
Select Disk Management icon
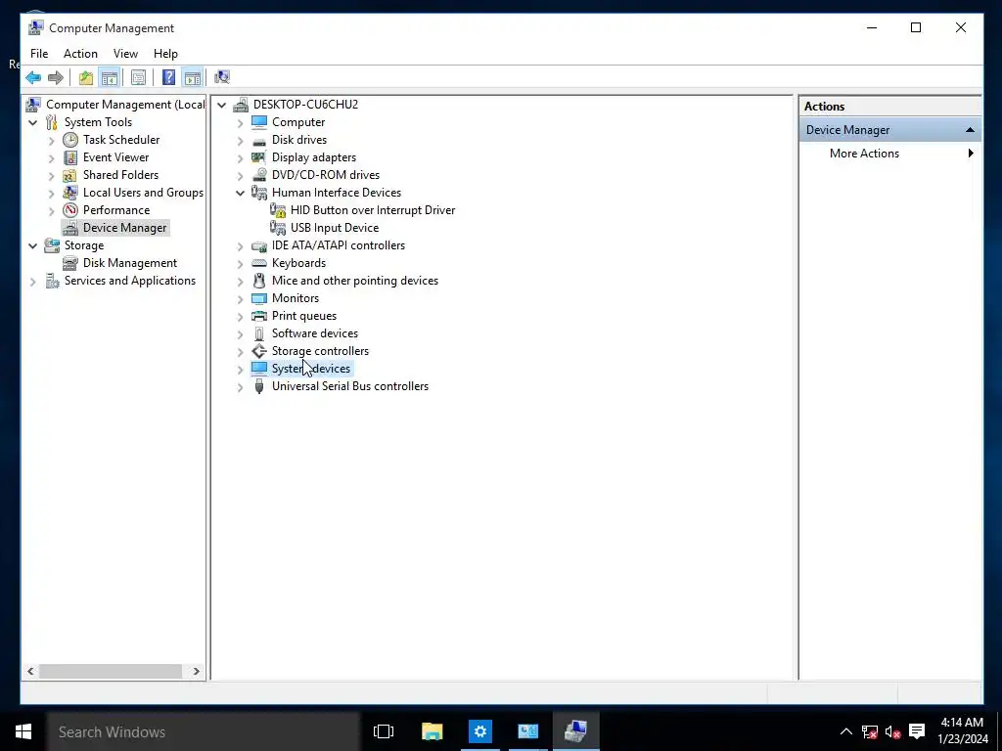pyautogui.click(x=70, y=263)
